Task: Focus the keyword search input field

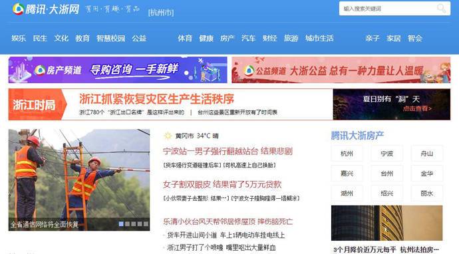Action: point(394,9)
